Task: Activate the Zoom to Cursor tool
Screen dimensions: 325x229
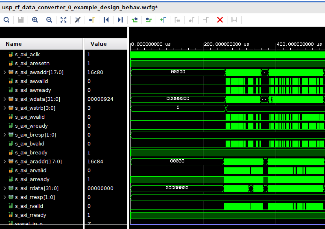Action: coord(77,20)
